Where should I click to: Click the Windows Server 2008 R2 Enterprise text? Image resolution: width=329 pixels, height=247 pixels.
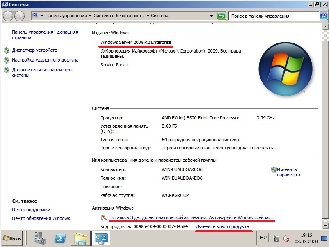pos(136,42)
